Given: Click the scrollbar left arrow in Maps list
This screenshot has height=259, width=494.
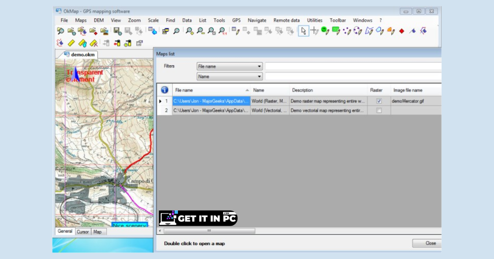Looking at the screenshot, I should point(160,231).
